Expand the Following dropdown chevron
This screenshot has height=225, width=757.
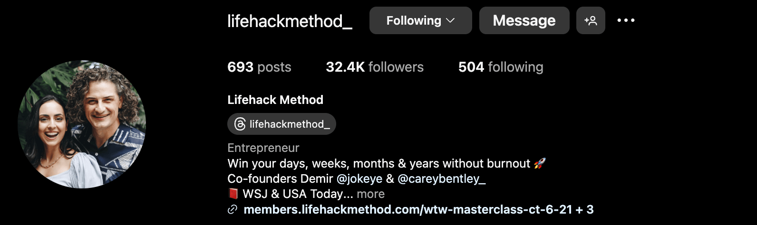pyautogui.click(x=451, y=20)
